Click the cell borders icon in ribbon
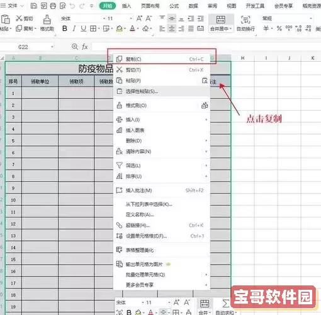The height and width of the screenshot is (315, 321). point(93,28)
